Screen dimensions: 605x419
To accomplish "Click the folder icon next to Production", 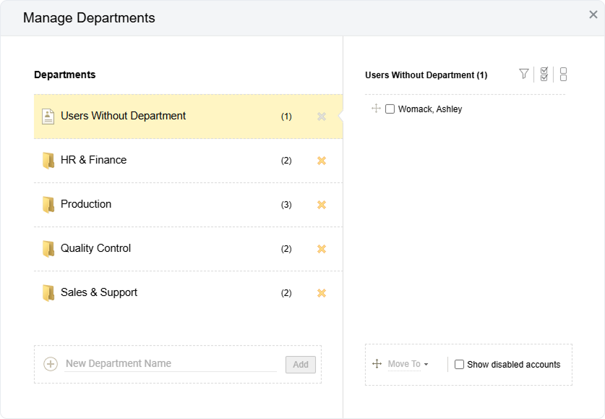I will (48, 205).
